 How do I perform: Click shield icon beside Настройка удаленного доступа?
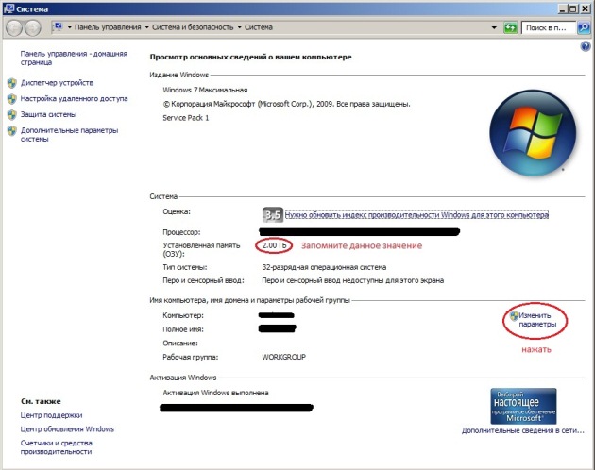click(x=12, y=99)
